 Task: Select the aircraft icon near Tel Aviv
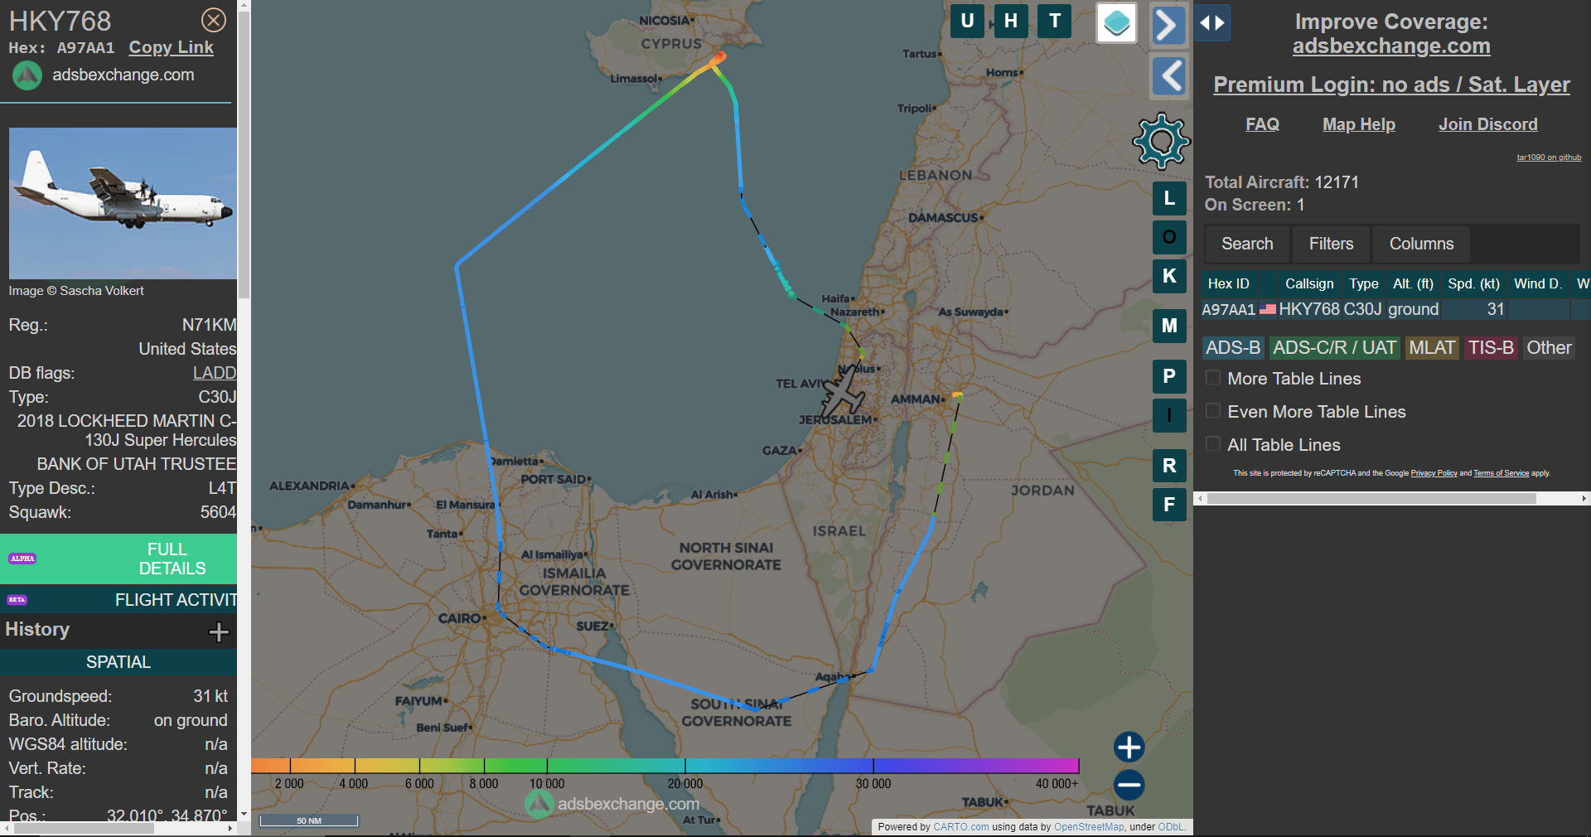(x=843, y=392)
